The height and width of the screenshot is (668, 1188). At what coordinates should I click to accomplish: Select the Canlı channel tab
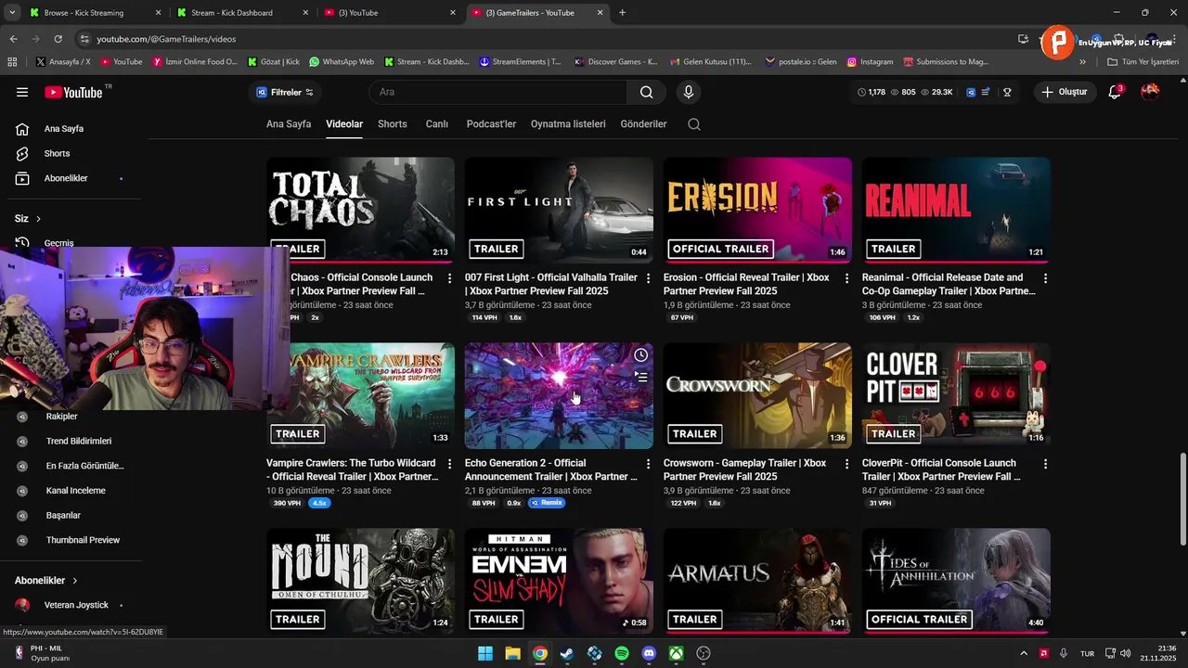coord(437,124)
